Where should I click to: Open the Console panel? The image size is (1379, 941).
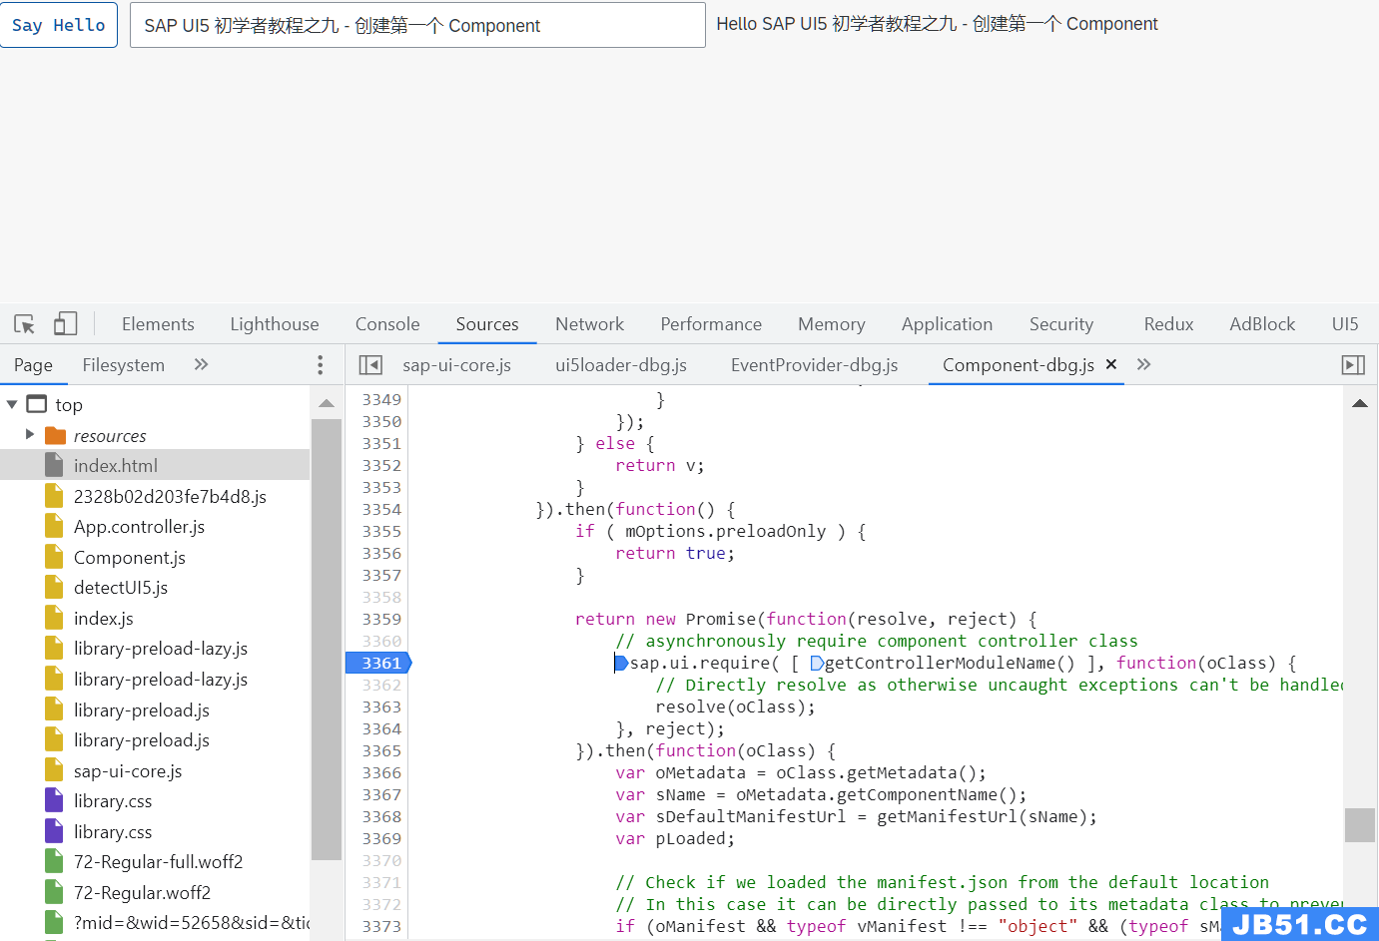(386, 323)
